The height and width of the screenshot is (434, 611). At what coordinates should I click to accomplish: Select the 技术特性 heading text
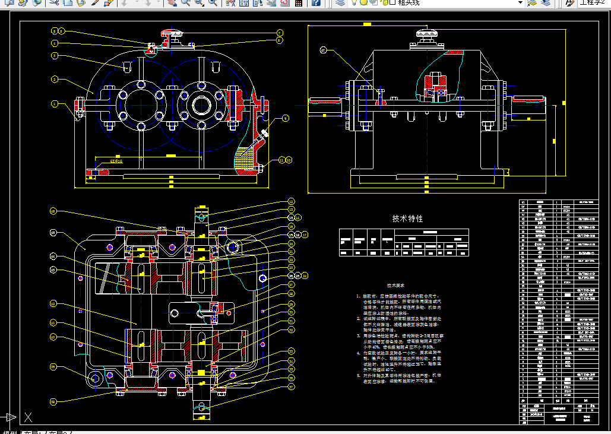407,218
